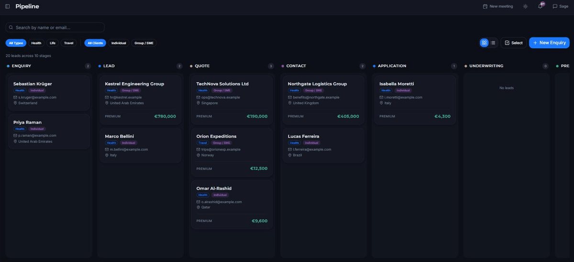Toggle the sidebar panel icon
The width and height of the screenshot is (574, 262).
[7, 7]
